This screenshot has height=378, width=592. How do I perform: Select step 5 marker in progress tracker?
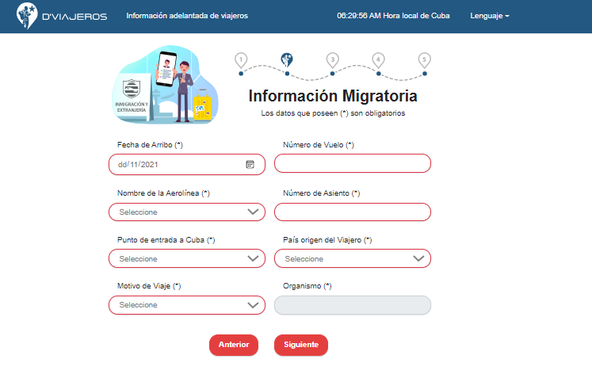(x=425, y=60)
